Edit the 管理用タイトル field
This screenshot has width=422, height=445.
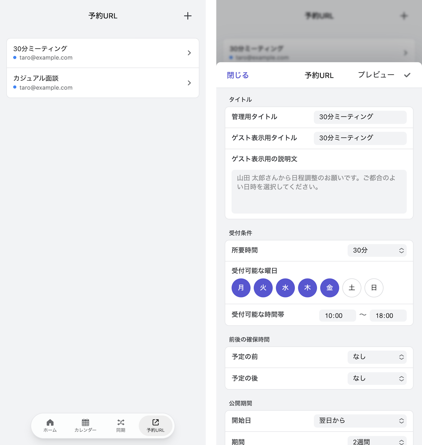(360, 117)
